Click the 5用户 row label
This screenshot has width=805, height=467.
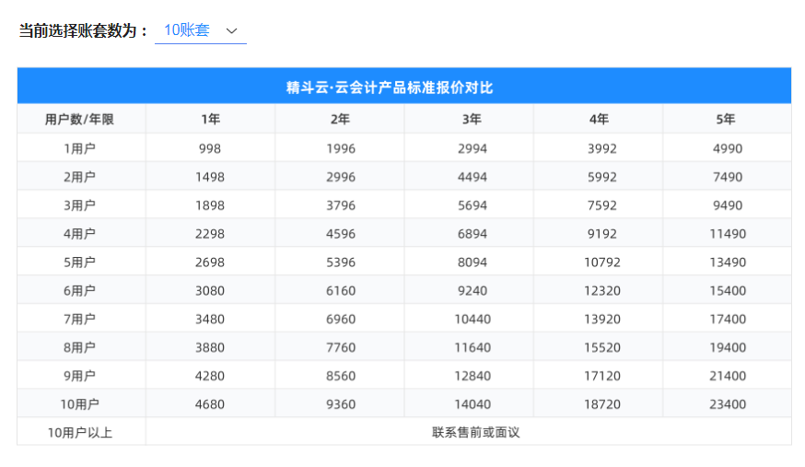(x=79, y=263)
